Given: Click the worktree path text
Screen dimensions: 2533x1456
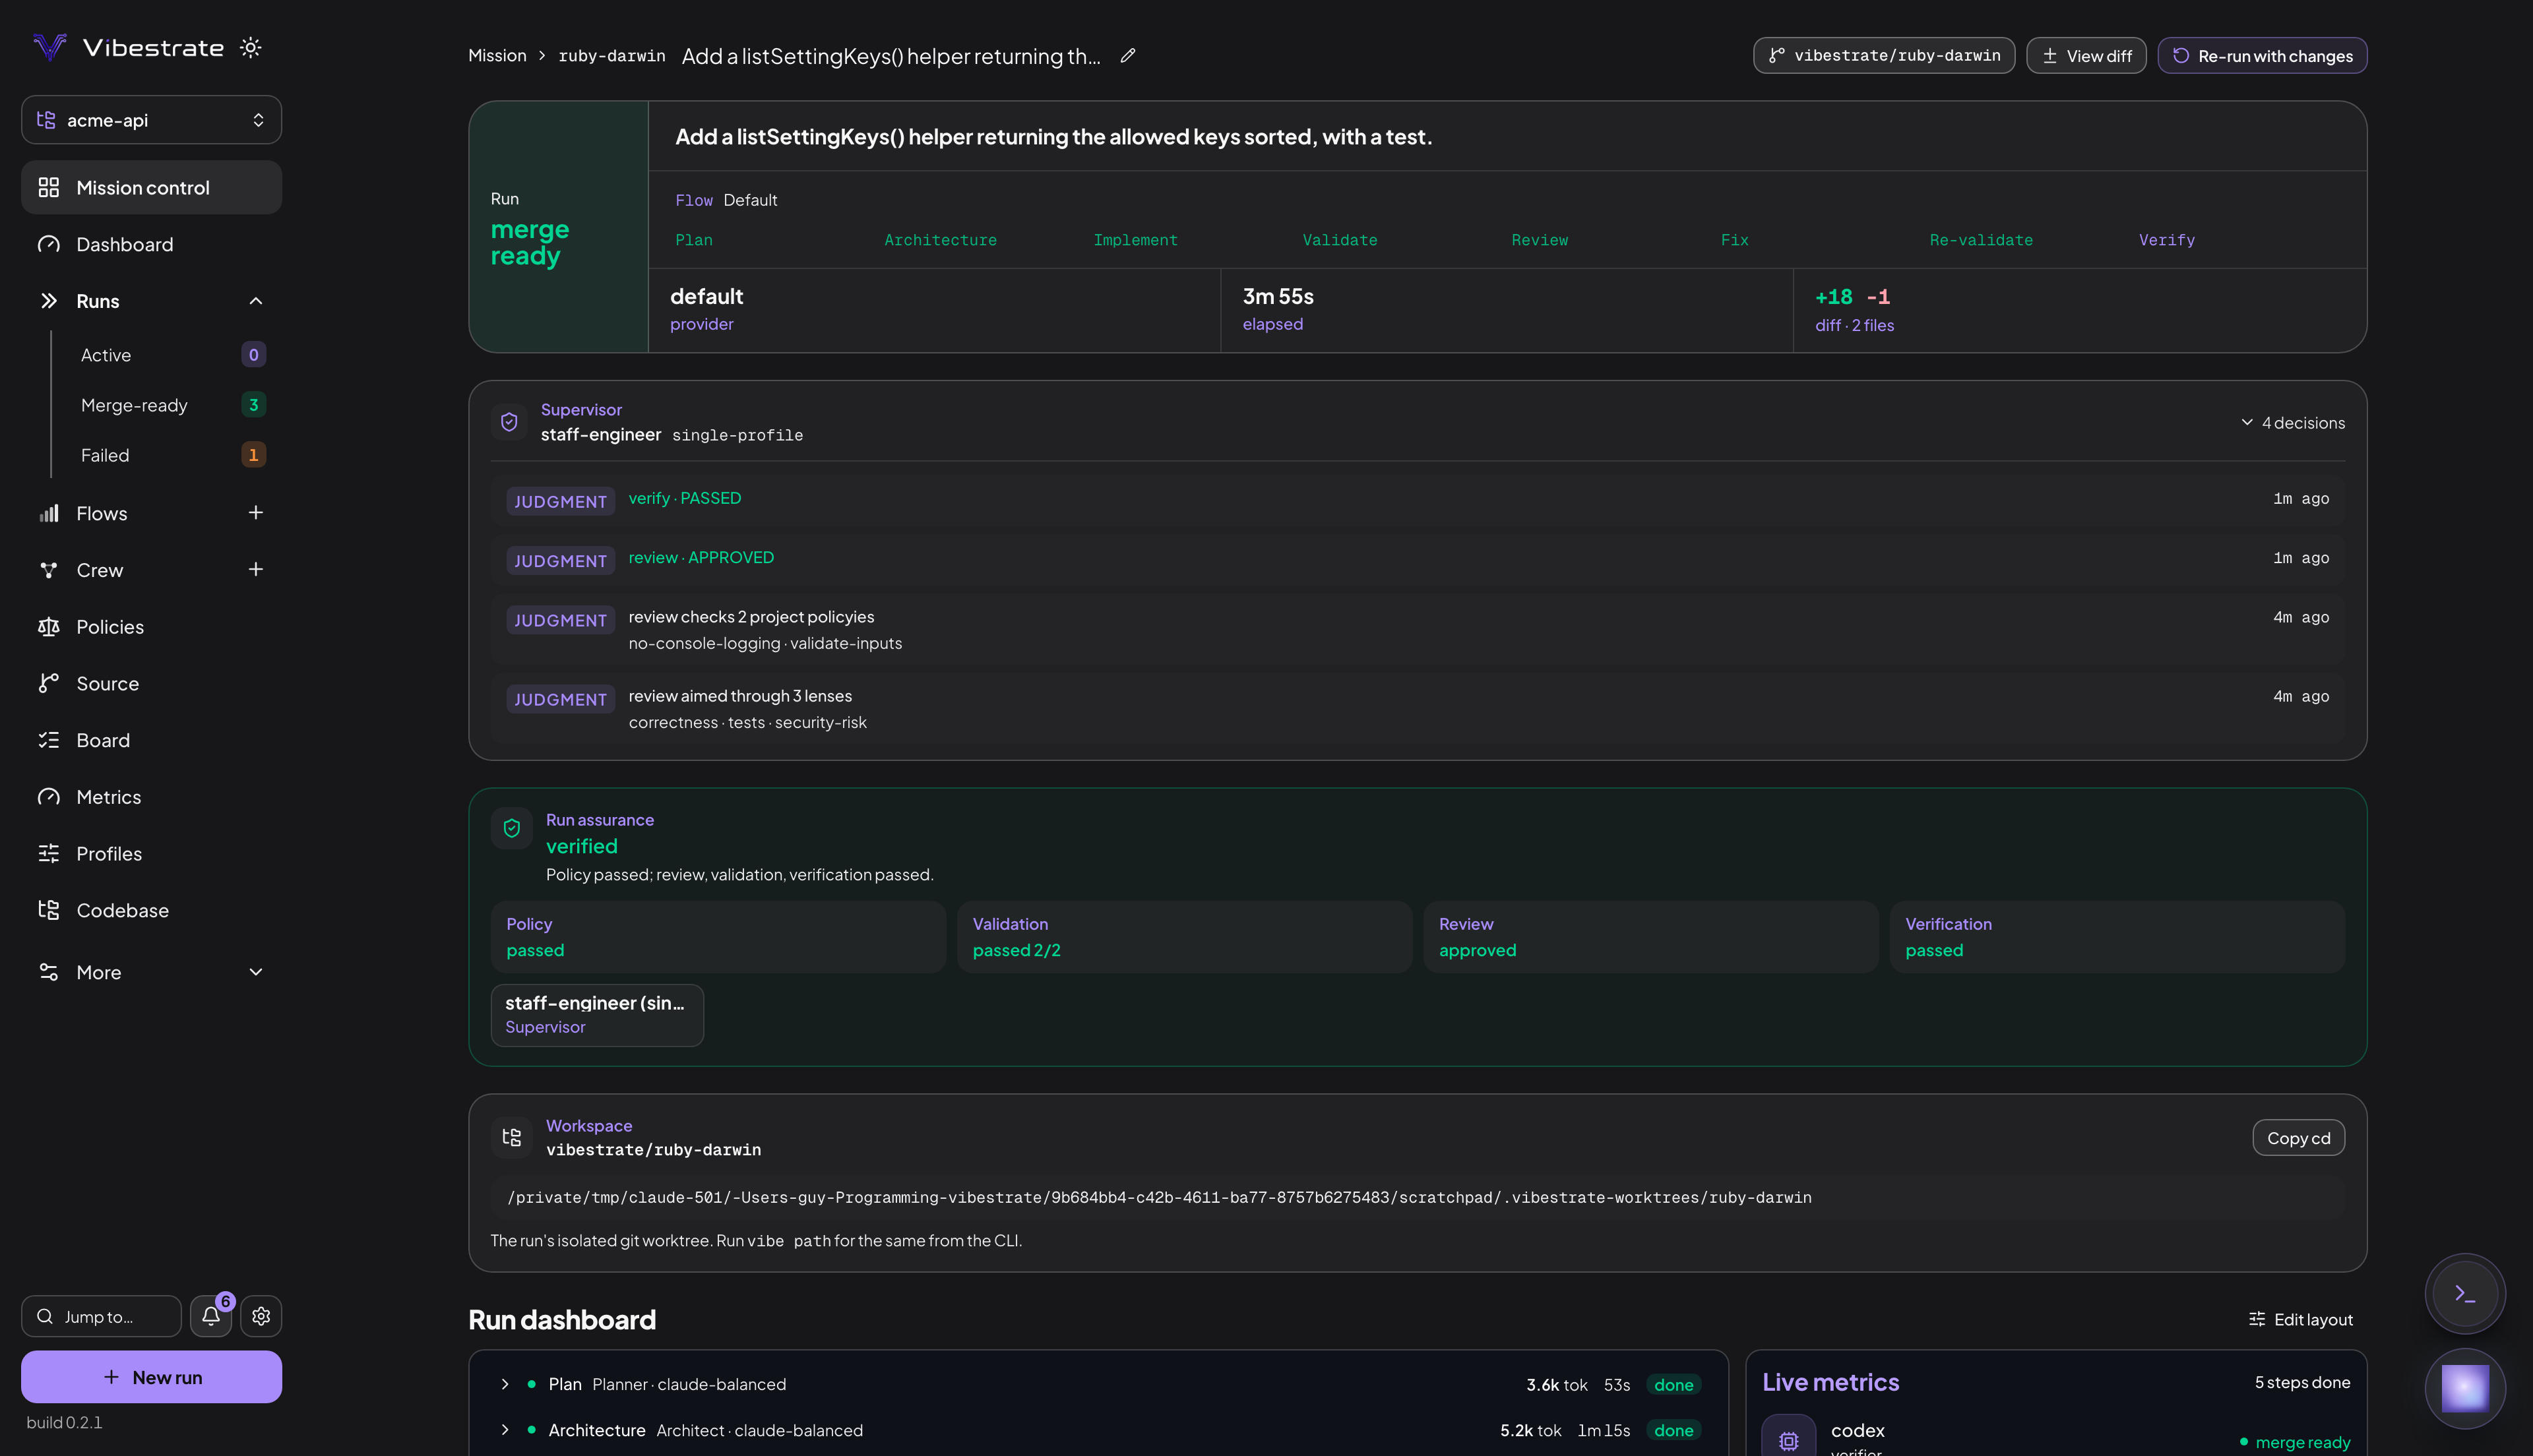Looking at the screenshot, I should pos(1159,1197).
